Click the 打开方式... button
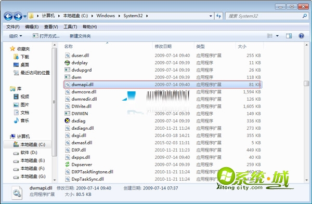The image size is (312, 204). (46, 36)
